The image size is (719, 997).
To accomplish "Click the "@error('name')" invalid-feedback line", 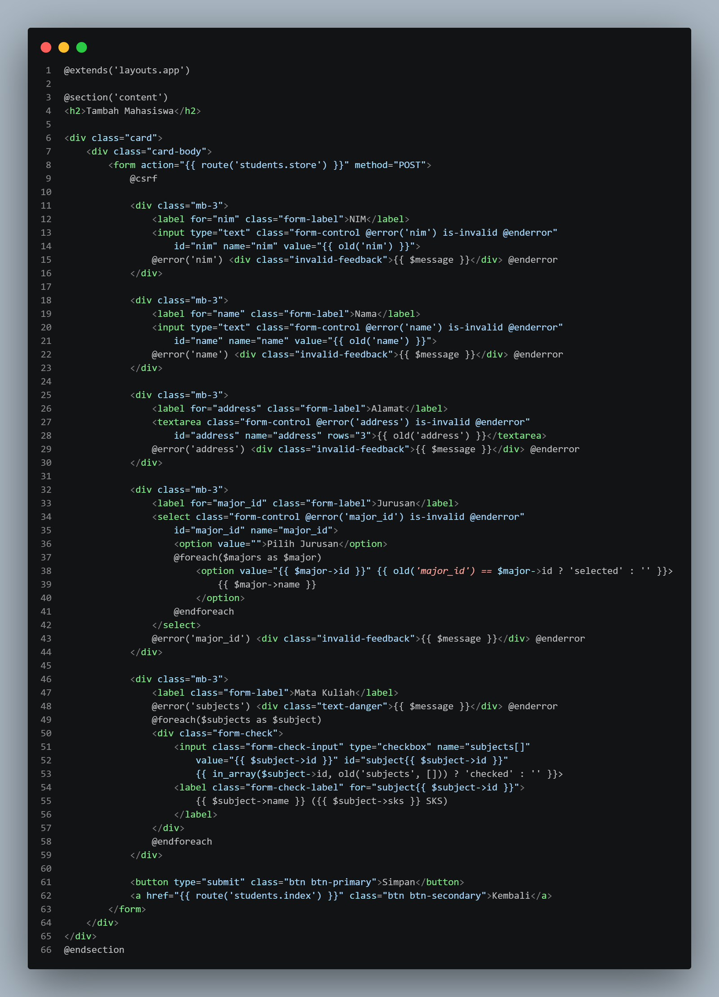I will pos(357,354).
